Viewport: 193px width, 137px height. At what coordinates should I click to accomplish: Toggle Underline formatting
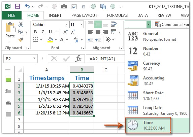(x=50, y=32)
